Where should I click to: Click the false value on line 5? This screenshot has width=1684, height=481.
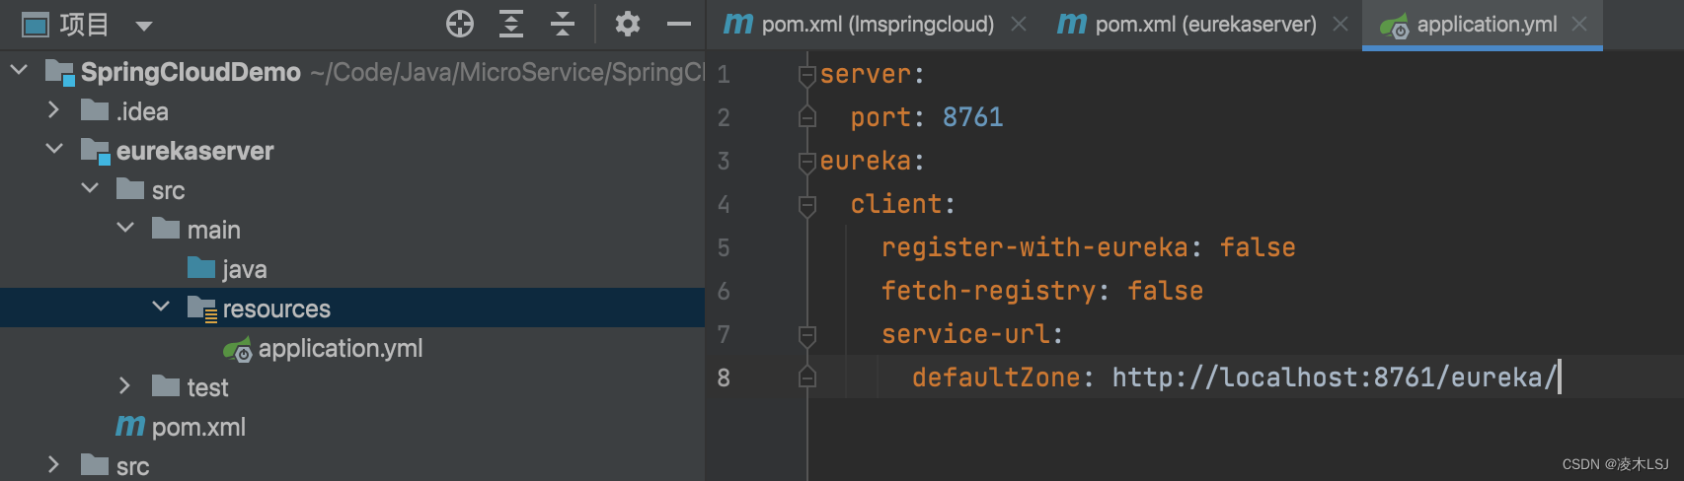1258,247
